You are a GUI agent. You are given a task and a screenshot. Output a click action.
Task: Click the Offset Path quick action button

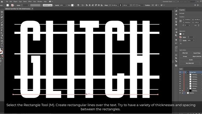(x=185, y=53)
